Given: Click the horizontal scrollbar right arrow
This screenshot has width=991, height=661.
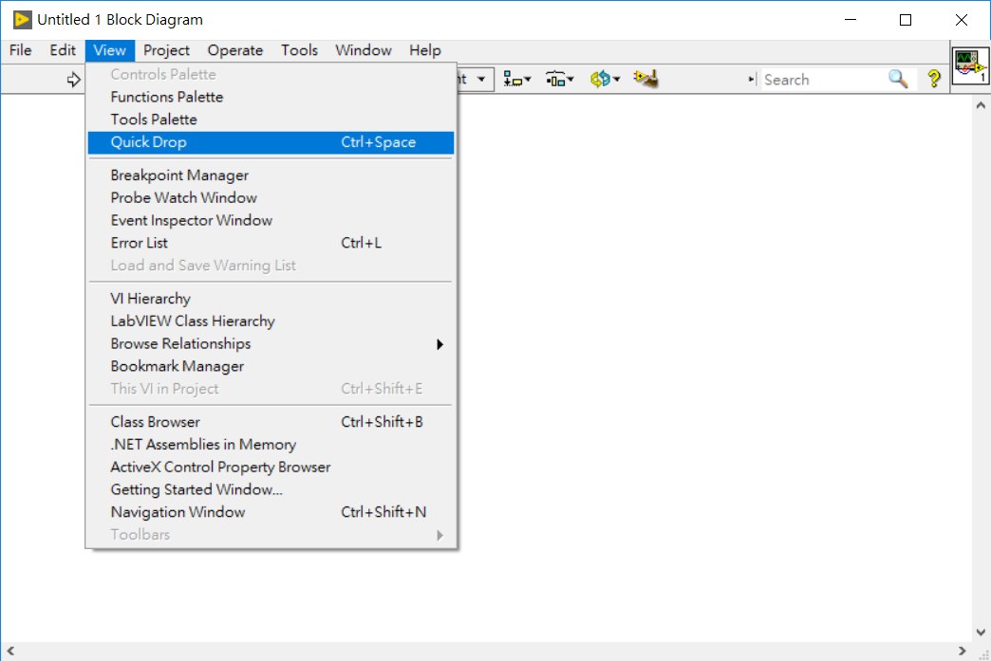Looking at the screenshot, I should [x=962, y=651].
